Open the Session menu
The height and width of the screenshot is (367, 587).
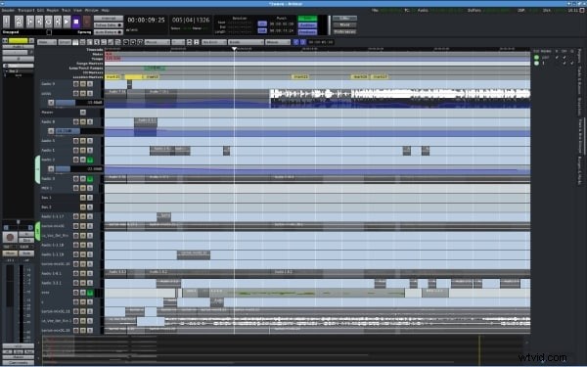click(x=8, y=11)
